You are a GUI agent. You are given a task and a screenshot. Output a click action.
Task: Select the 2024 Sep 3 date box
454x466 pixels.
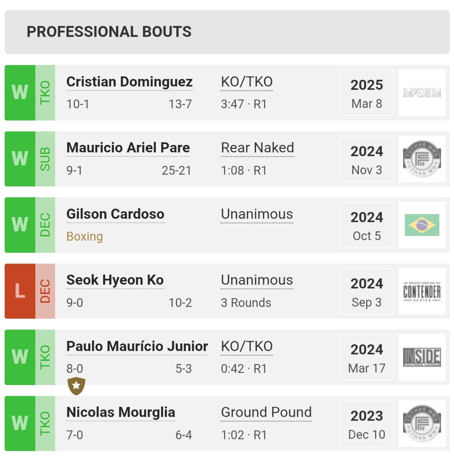pos(367,291)
